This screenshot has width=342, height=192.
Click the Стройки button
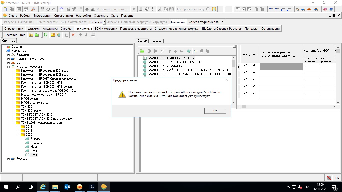[x=66, y=29]
